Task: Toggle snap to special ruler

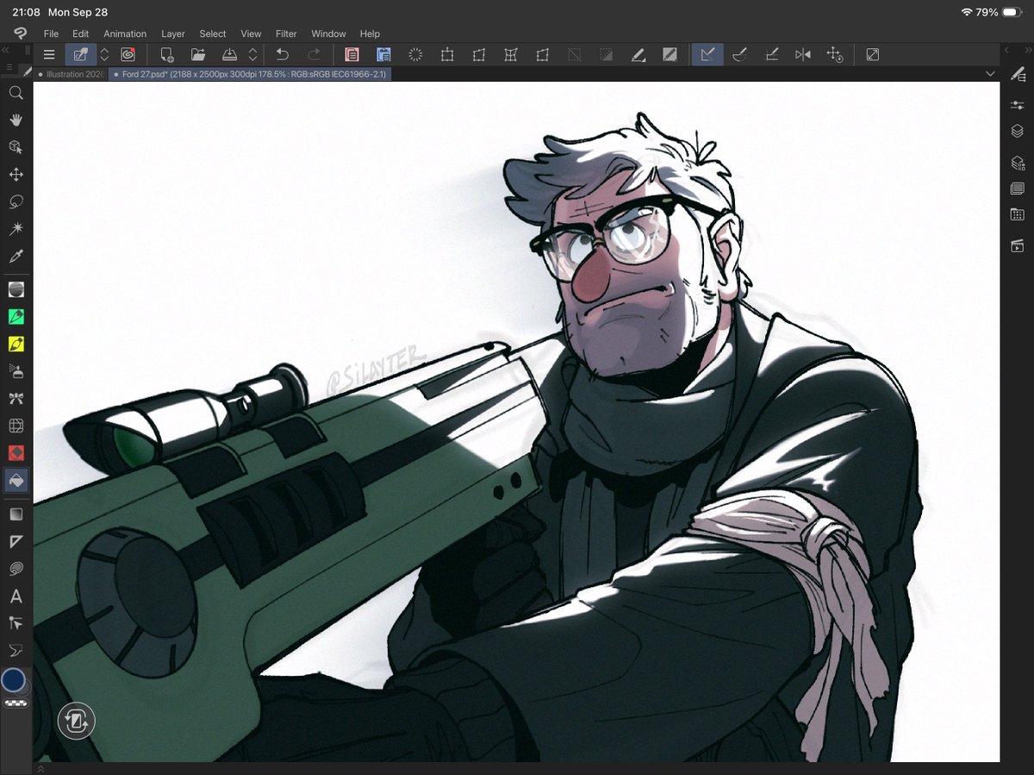Action: (x=739, y=54)
